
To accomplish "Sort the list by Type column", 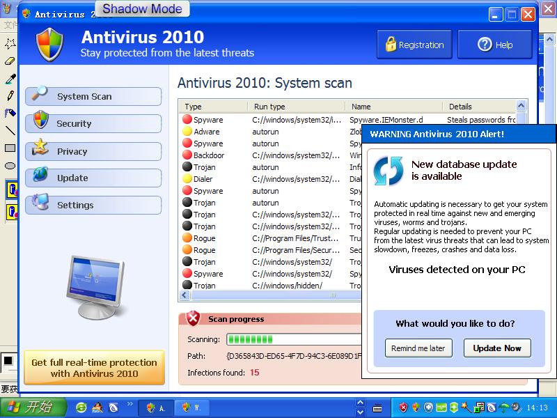I will 213,107.
